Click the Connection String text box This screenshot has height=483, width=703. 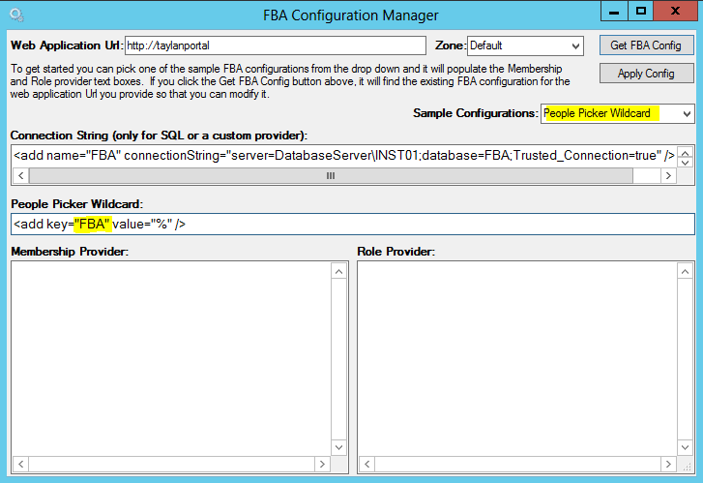[x=344, y=156]
